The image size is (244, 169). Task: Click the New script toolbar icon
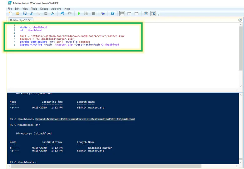point(10,13)
